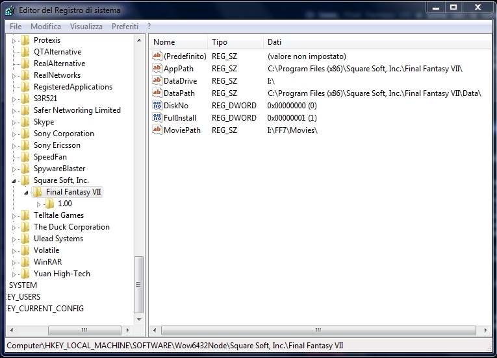
Task: Click the SpywareBlaster folder icon
Action: 25,169
